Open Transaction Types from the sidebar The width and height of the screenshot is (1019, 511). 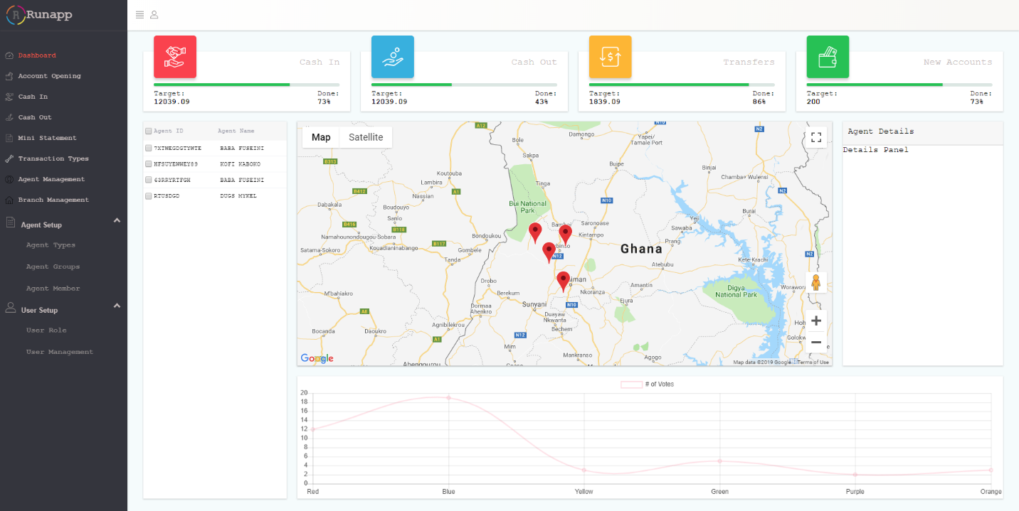(x=53, y=158)
